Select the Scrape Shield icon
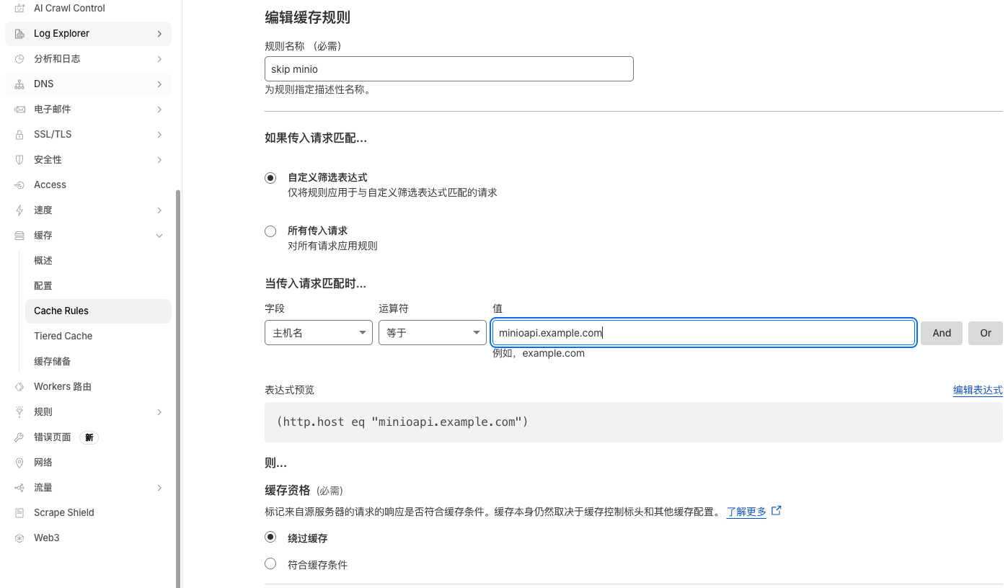The height and width of the screenshot is (588, 1008). coord(19,512)
